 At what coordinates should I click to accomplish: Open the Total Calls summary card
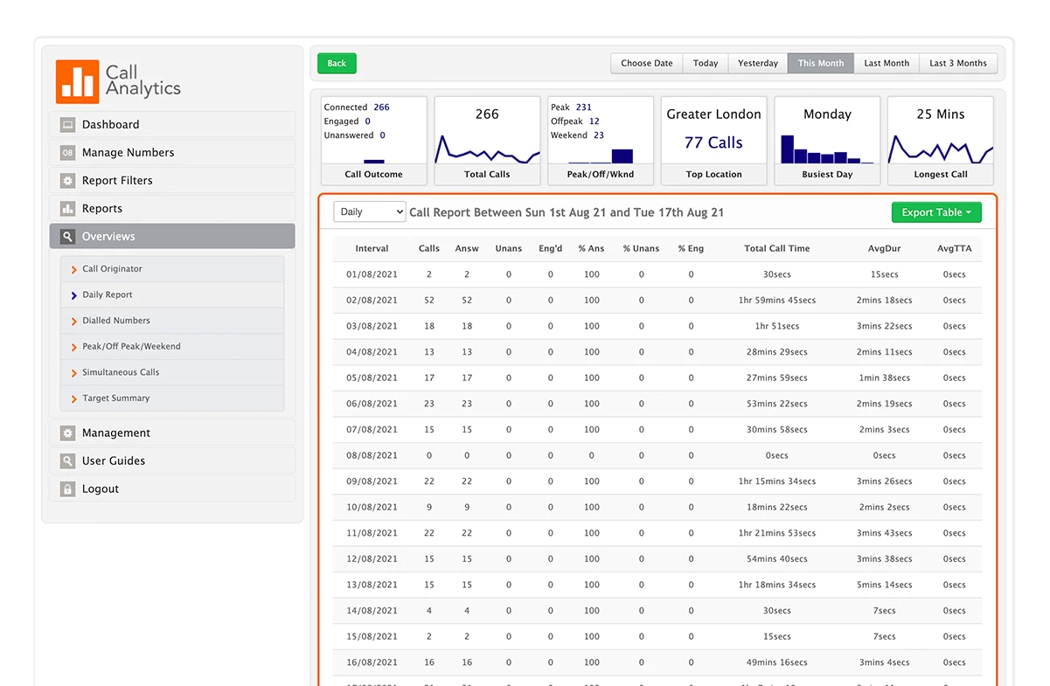click(x=486, y=141)
